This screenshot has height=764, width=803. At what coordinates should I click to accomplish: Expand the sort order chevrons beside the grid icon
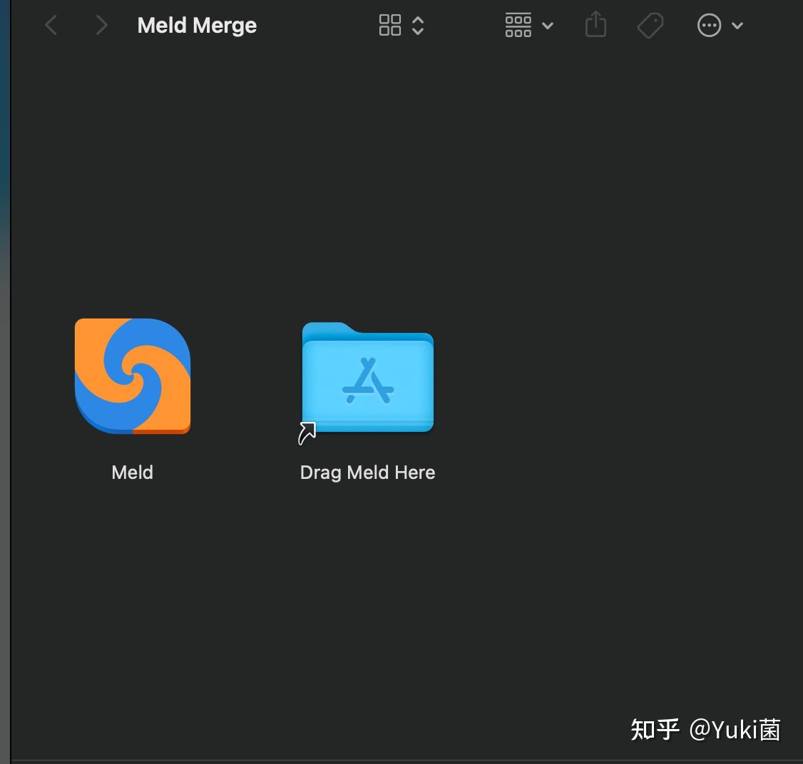point(417,25)
